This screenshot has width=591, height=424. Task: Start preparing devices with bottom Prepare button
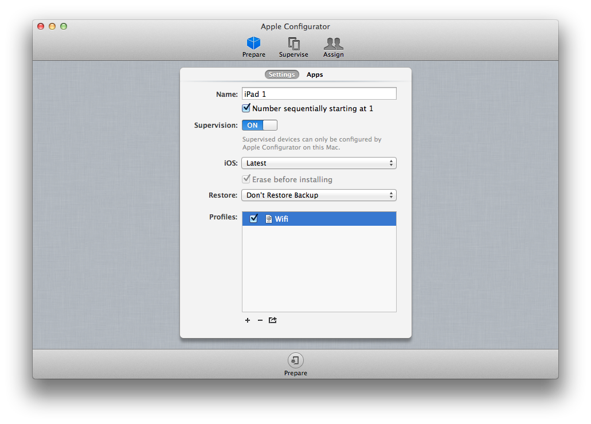296,364
